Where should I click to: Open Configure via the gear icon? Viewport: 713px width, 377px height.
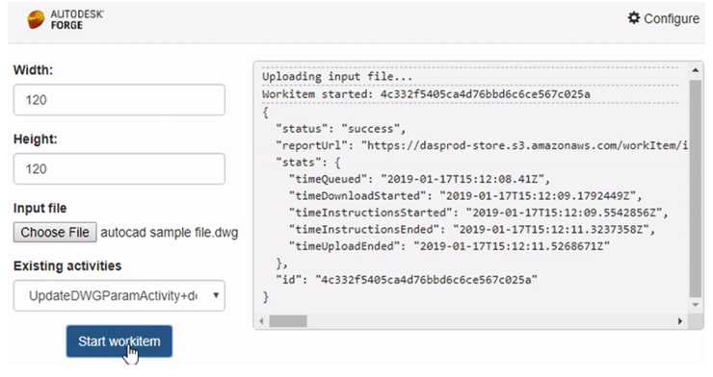click(634, 18)
